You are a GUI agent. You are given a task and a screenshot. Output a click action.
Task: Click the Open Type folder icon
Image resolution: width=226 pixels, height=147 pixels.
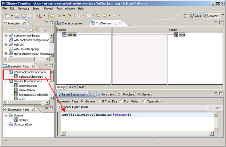tap(52, 16)
